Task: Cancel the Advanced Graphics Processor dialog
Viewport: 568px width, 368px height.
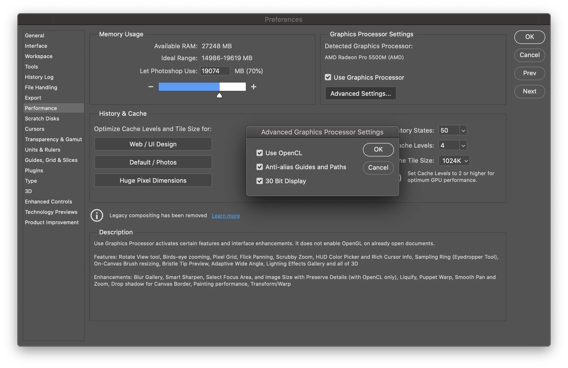Action: (378, 168)
